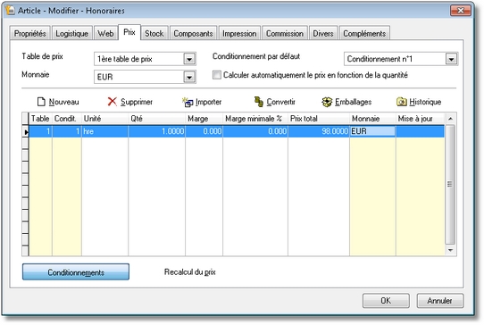
Task: Click the Qté column header
Action: [x=156, y=119]
